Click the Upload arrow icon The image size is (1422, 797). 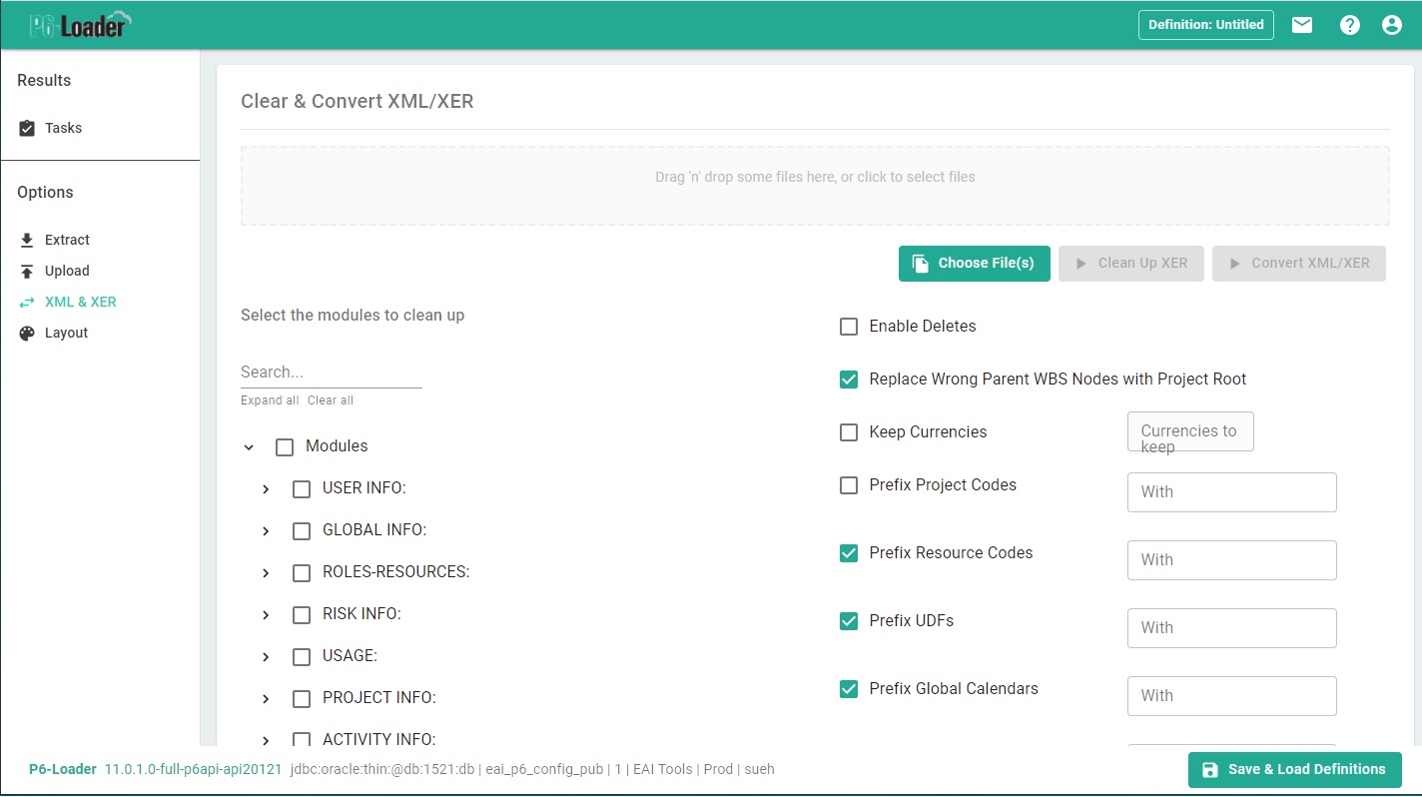pos(27,271)
